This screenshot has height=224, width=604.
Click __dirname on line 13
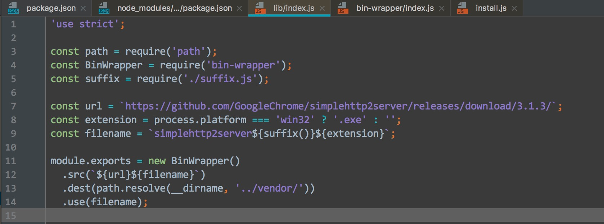[x=197, y=188]
